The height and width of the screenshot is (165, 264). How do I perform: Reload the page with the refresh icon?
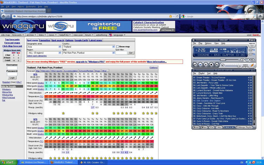[x=177, y=16]
